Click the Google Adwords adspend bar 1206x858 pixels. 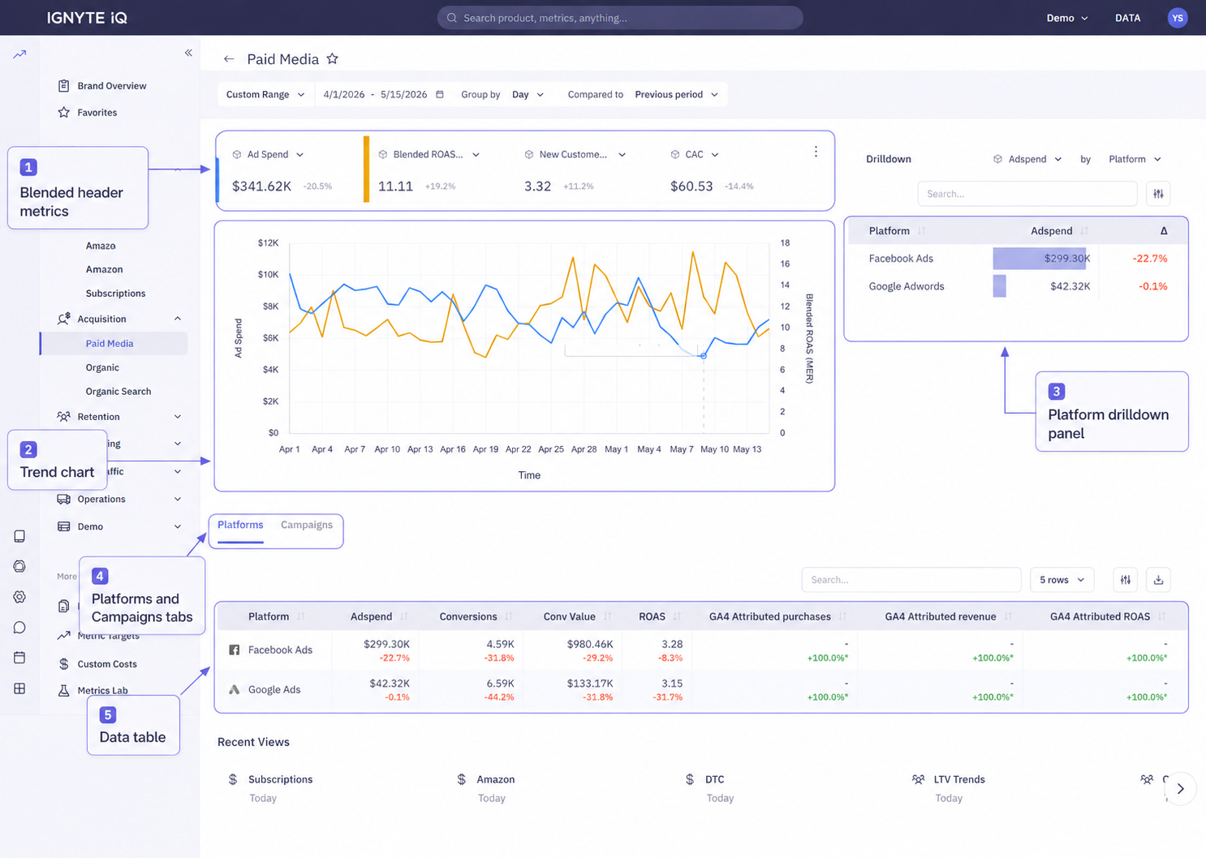point(1000,286)
